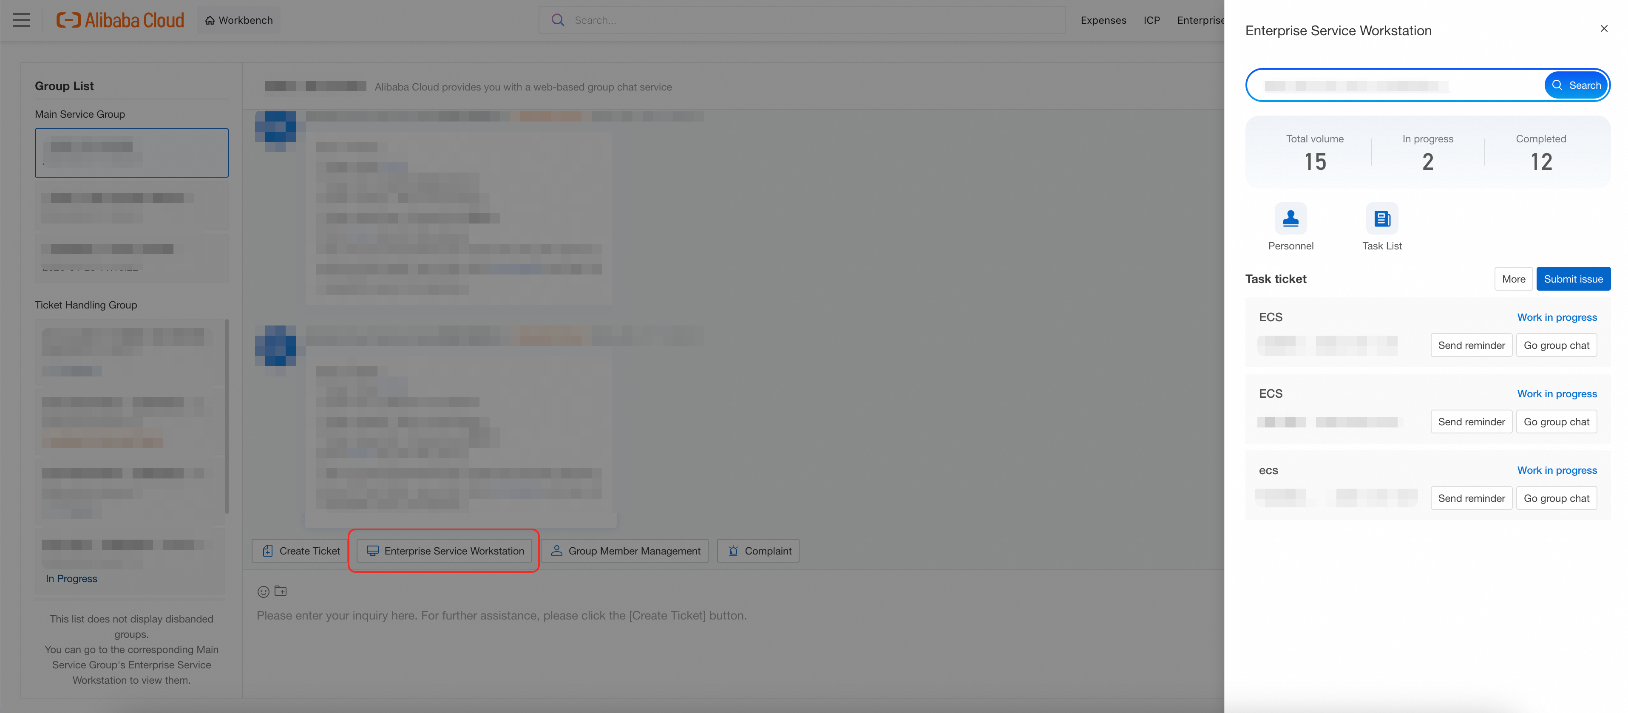Click the Alibaba Cloud logo
Screen dimensions: 1628x713
pyautogui.click(x=120, y=20)
